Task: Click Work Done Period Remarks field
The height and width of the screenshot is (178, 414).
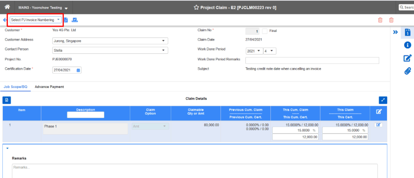Action: coord(312,60)
